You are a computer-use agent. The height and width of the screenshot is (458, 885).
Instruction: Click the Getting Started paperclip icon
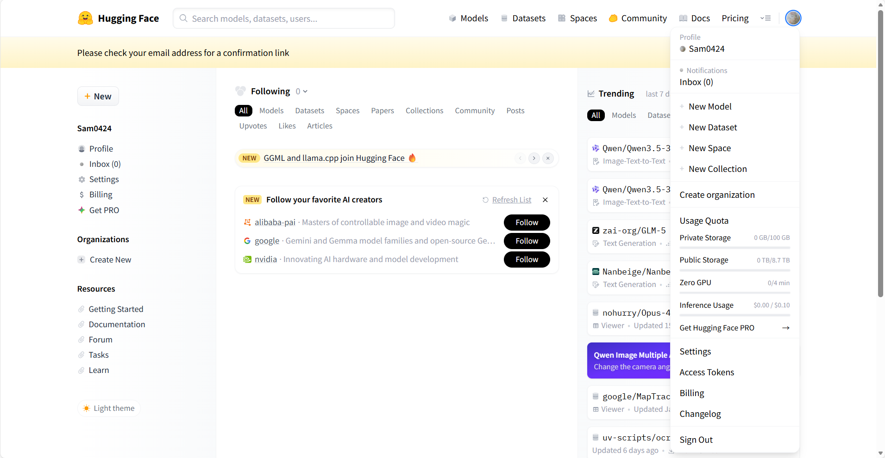pyautogui.click(x=82, y=309)
